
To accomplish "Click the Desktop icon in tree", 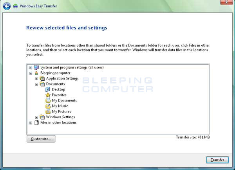I will 48,89.
